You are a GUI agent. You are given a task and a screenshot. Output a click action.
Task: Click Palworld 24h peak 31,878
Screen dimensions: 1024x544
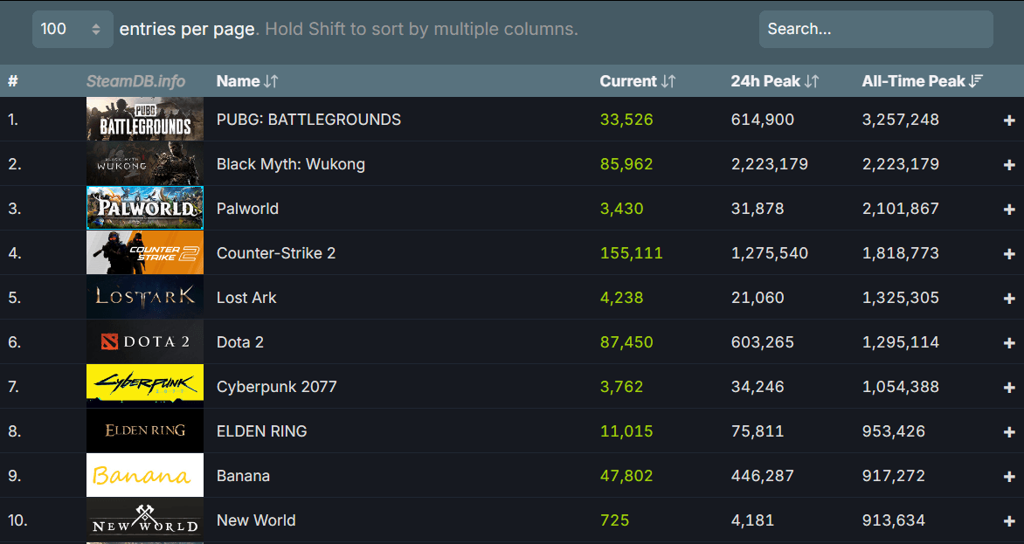[757, 209]
